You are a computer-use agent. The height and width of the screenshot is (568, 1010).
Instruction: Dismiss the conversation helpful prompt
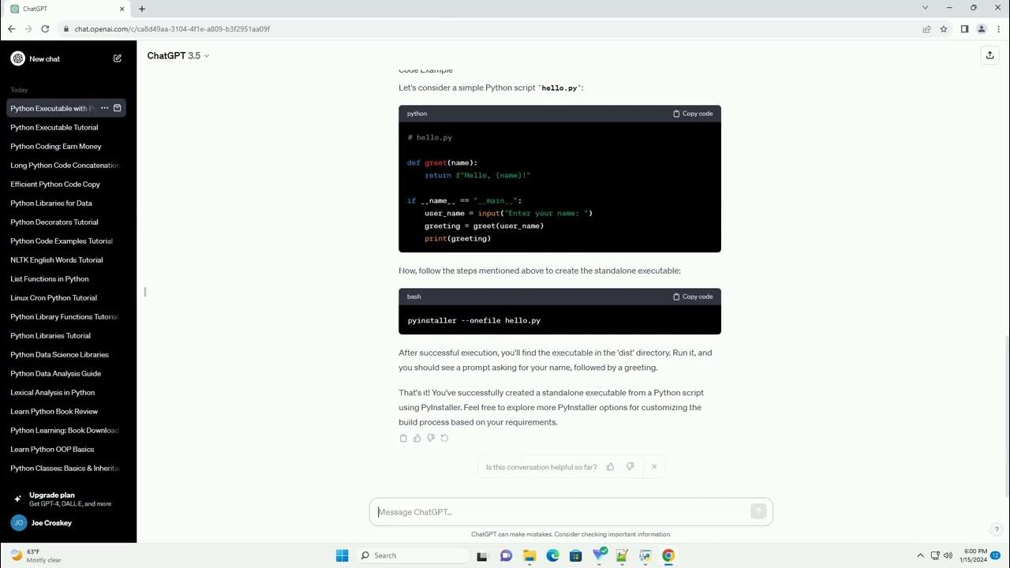654,467
